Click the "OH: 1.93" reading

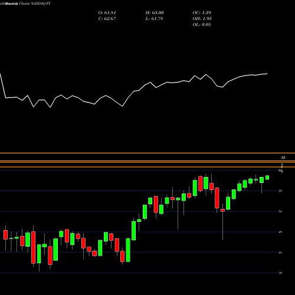tap(202, 19)
